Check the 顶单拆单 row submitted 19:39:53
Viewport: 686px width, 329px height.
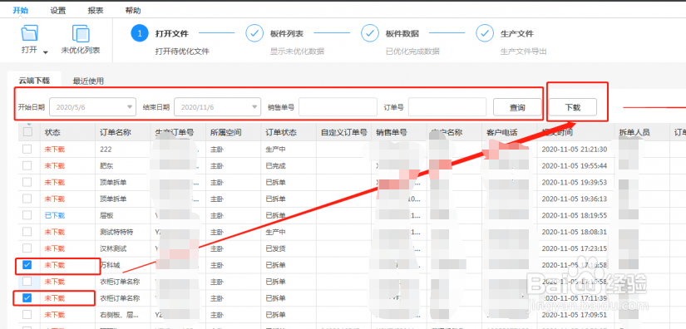tap(27, 182)
